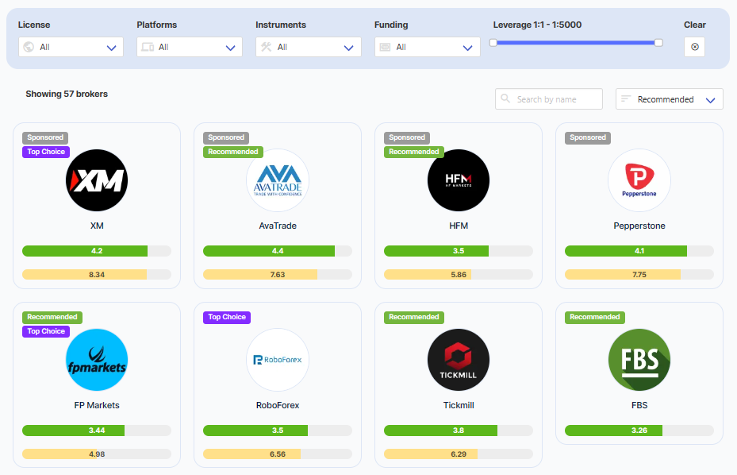Click the Top Choice badge on XM
Screen dimensions: 737x475
click(46, 152)
